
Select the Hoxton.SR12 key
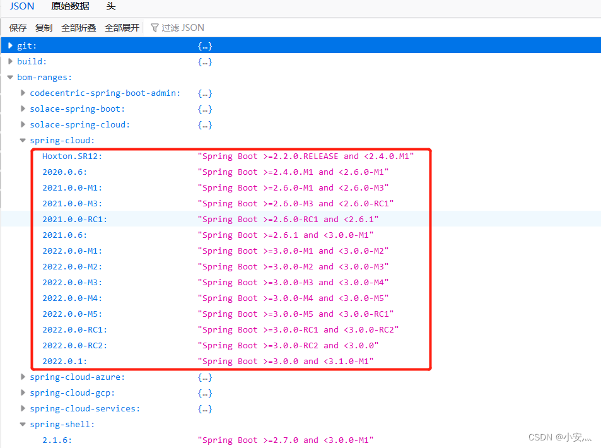click(x=72, y=156)
